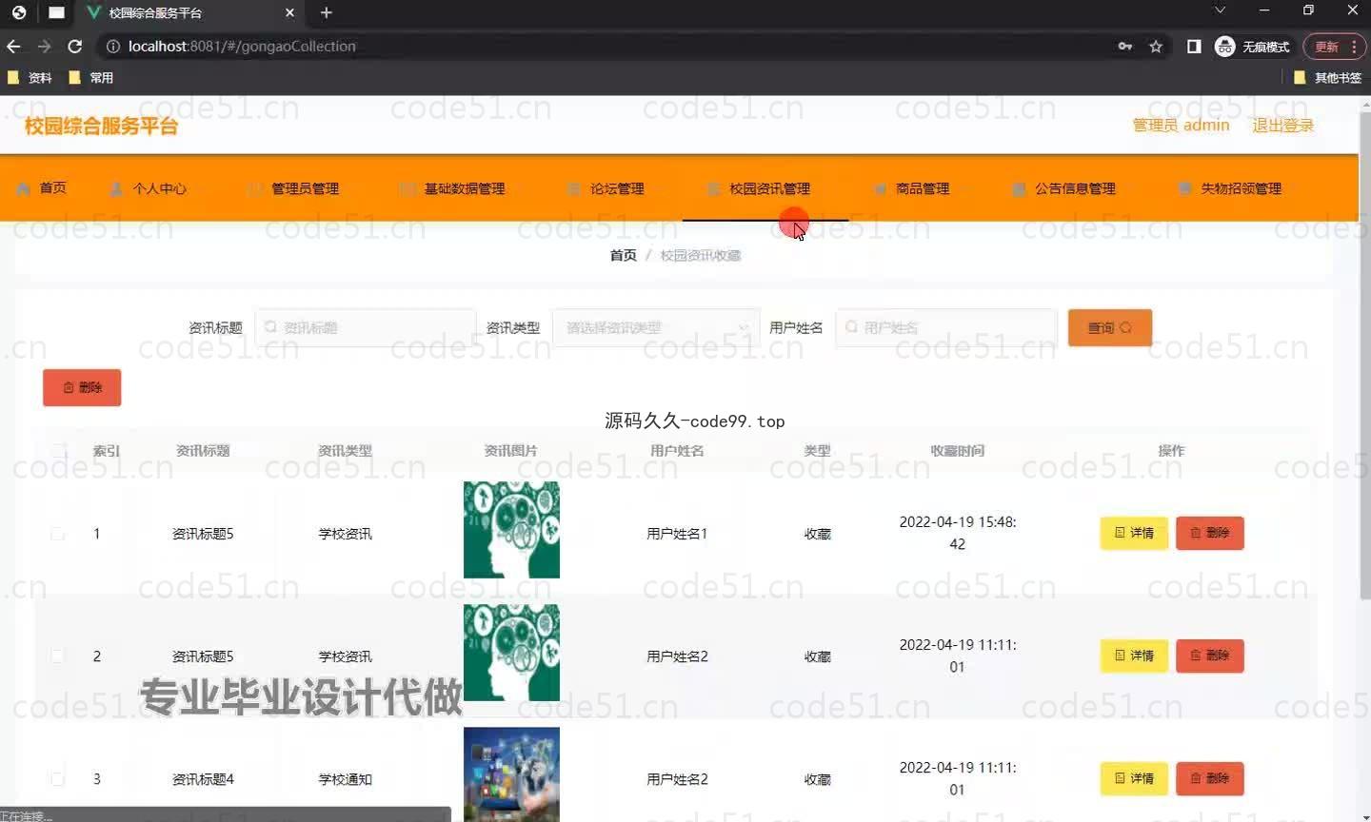The image size is (1371, 822).
Task: Open new browser tab
Action: coord(326,12)
